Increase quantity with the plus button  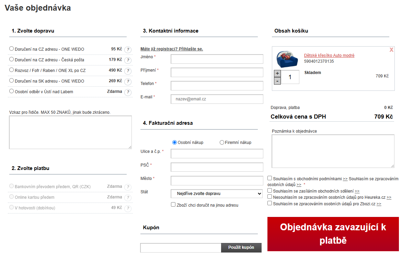click(277, 73)
